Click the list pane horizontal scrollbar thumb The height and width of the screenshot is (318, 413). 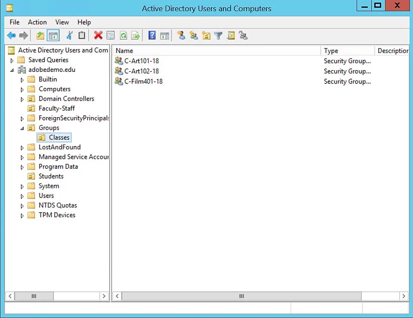(241, 296)
